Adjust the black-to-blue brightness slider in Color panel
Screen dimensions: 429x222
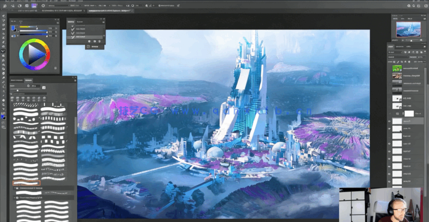[x=33, y=35]
